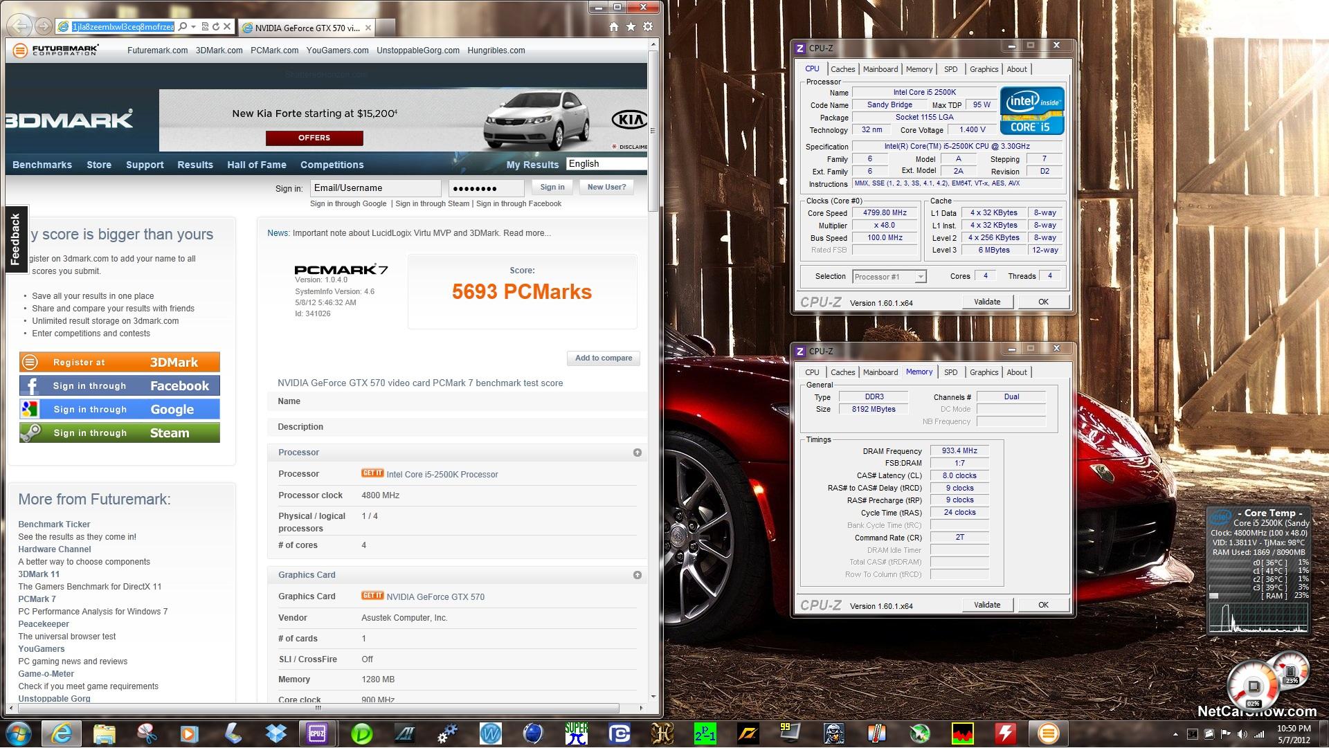Open Core Temp thermometer icon in taskbar
This screenshot has height=748, width=1329.
pos(877,733)
